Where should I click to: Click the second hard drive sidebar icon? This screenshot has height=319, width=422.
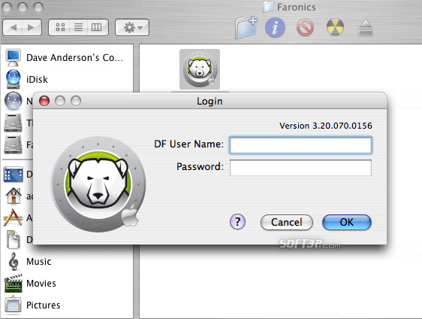[x=13, y=144]
